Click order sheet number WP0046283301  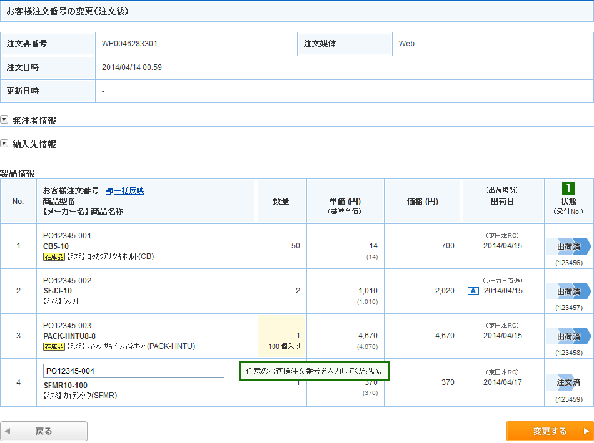(129, 44)
